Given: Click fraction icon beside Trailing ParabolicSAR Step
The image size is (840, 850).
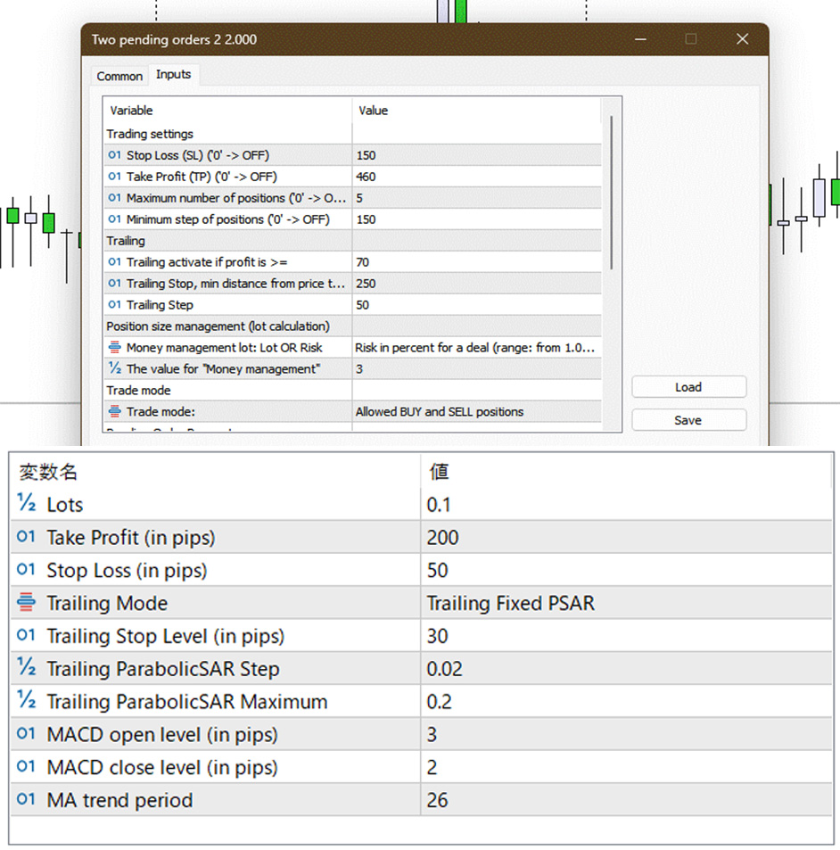Looking at the screenshot, I should point(26,667).
